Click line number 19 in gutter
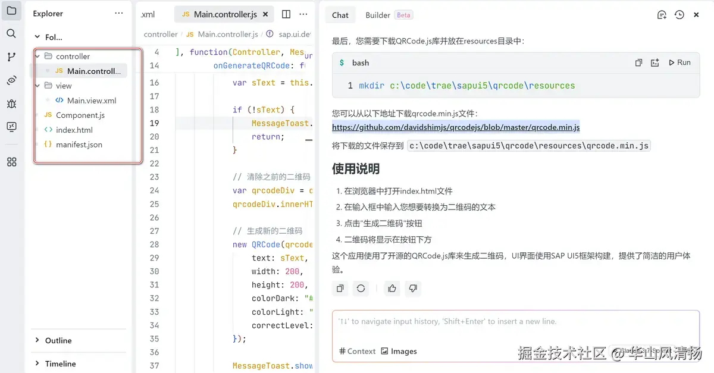 pos(154,123)
